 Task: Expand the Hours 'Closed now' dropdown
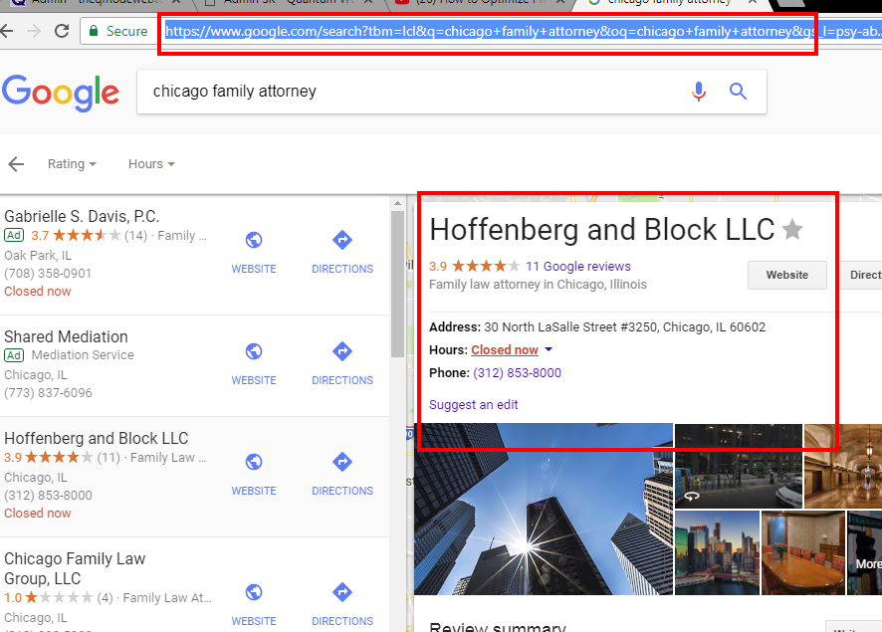(505, 350)
